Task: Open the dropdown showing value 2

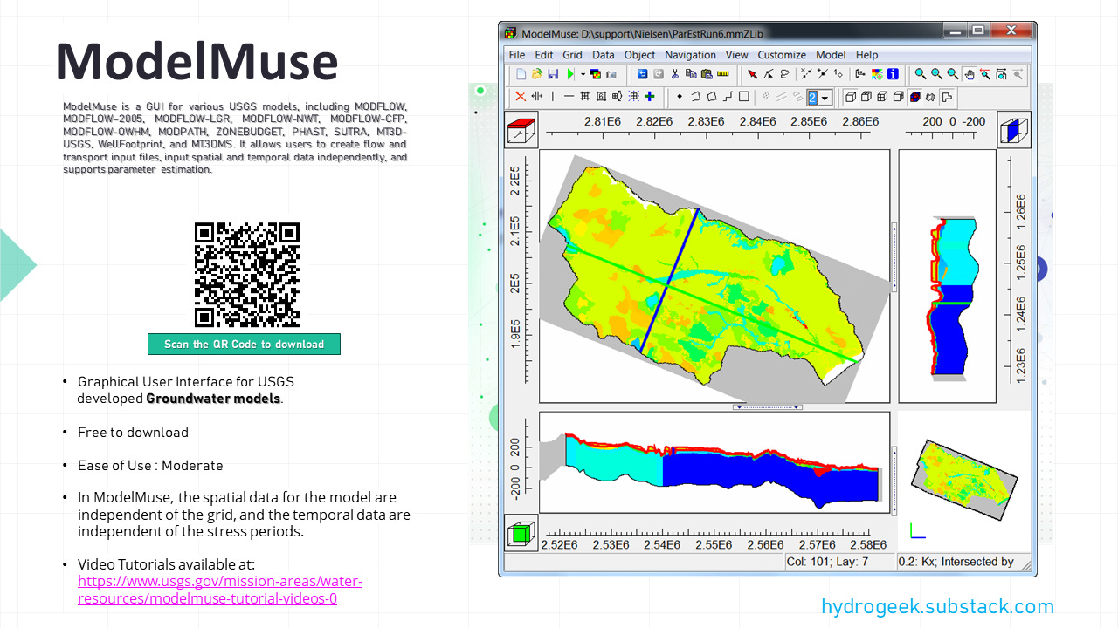Action: pos(825,98)
